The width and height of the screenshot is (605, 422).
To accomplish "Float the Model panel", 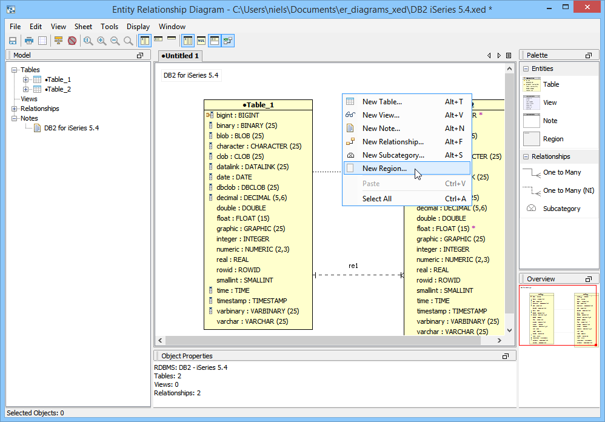I will pyautogui.click(x=140, y=56).
